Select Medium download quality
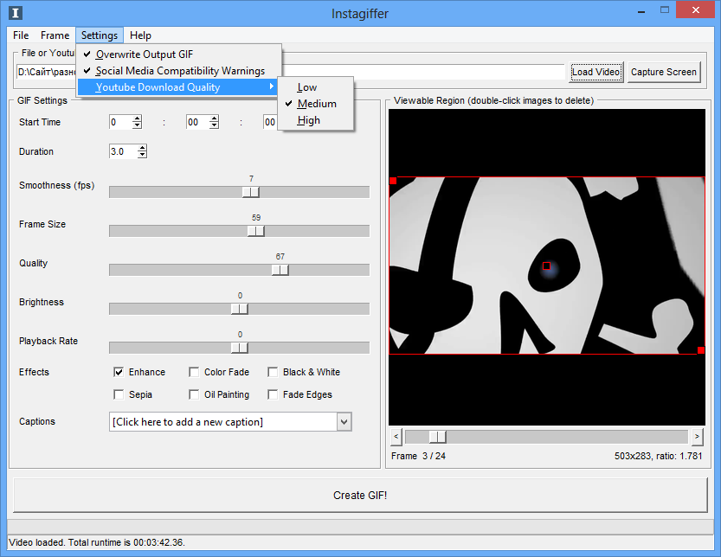This screenshot has width=721, height=557. click(x=315, y=104)
